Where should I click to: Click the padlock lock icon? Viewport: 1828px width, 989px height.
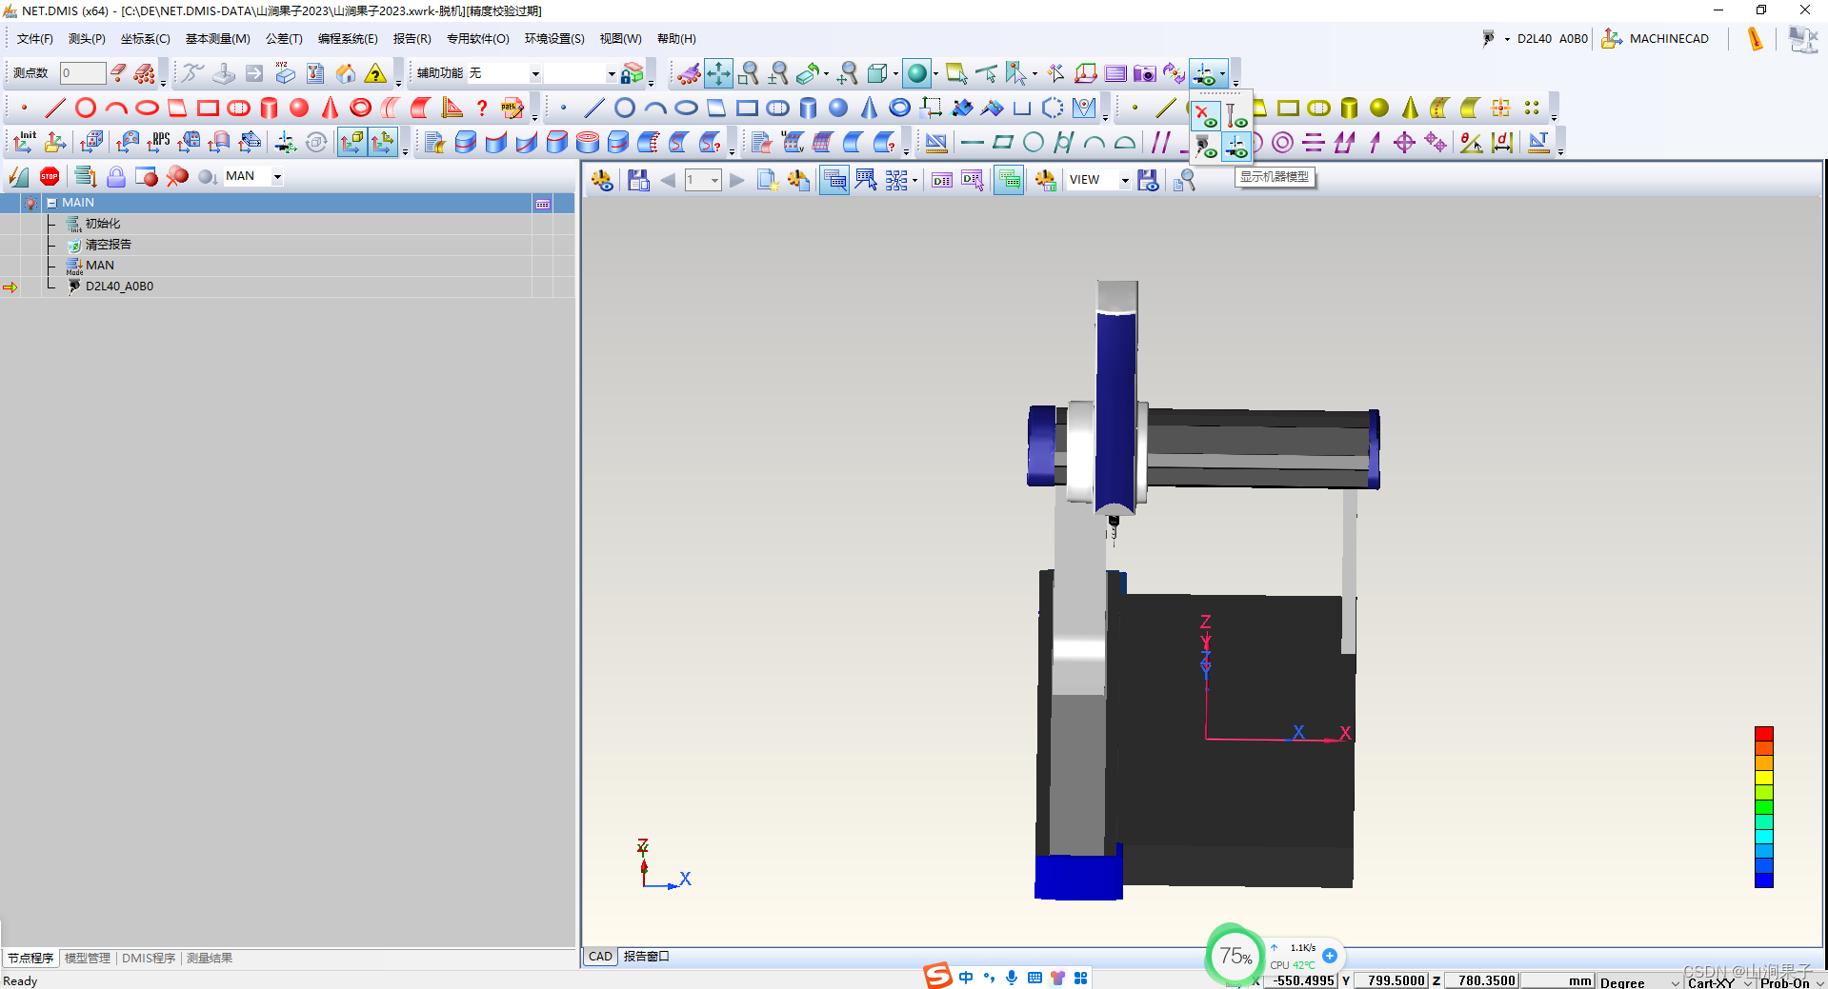[116, 176]
